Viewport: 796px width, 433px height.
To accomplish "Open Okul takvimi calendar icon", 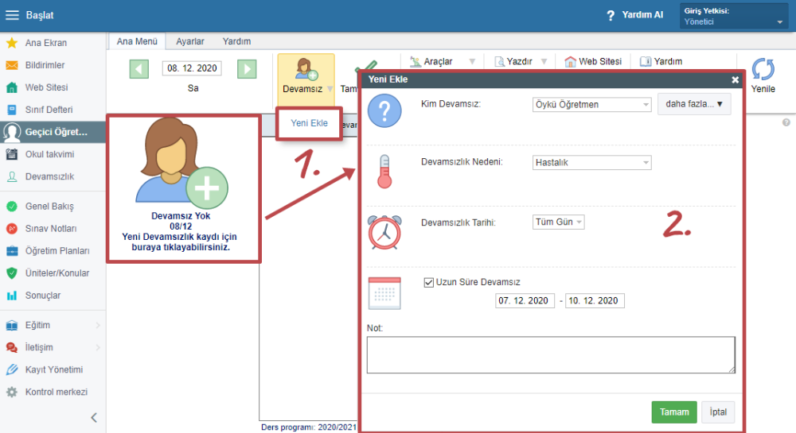I will click(12, 154).
